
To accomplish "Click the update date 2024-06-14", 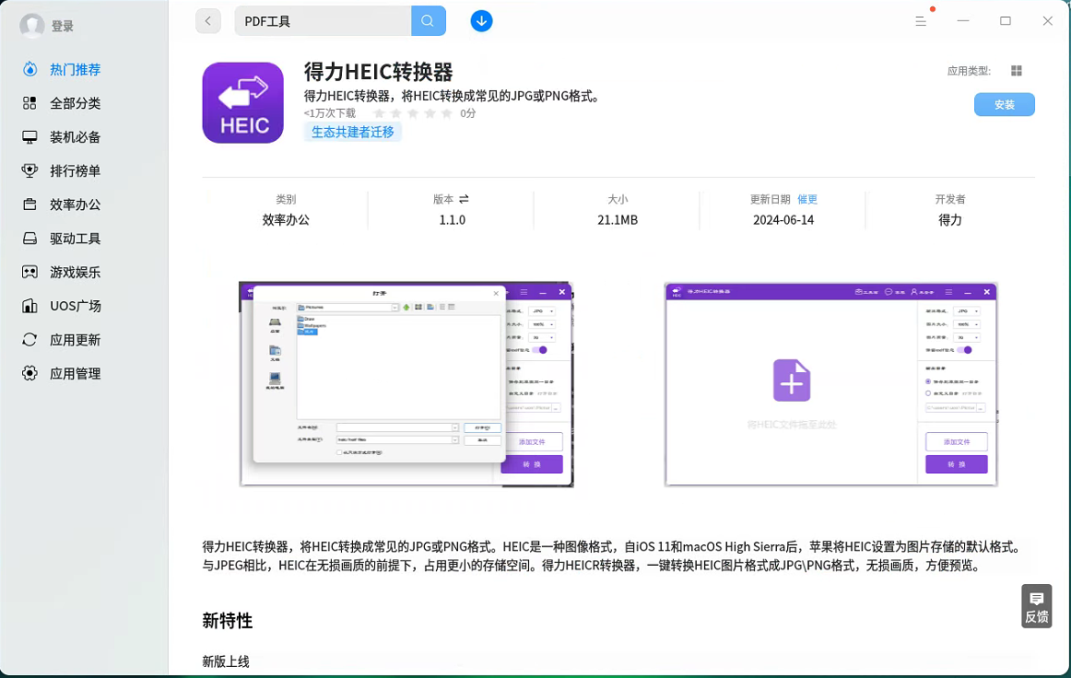I will pos(783,220).
